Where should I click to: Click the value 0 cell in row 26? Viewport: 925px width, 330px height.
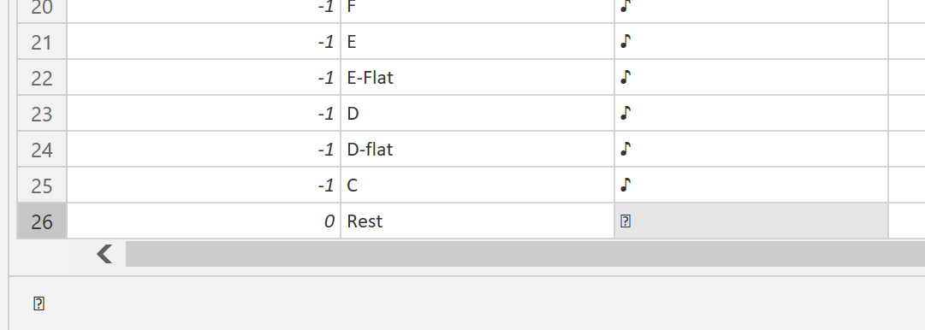(204, 221)
